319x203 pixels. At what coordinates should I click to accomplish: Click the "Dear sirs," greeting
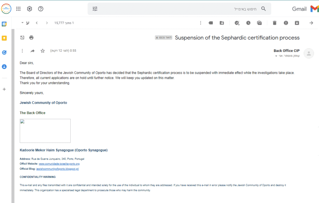[27, 63]
